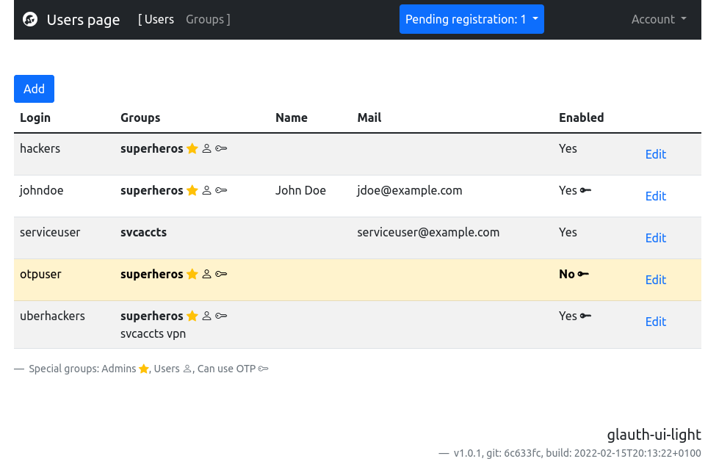Click the Admins star icon in legend
Viewport: 719px width, 467px height.
tap(144, 369)
